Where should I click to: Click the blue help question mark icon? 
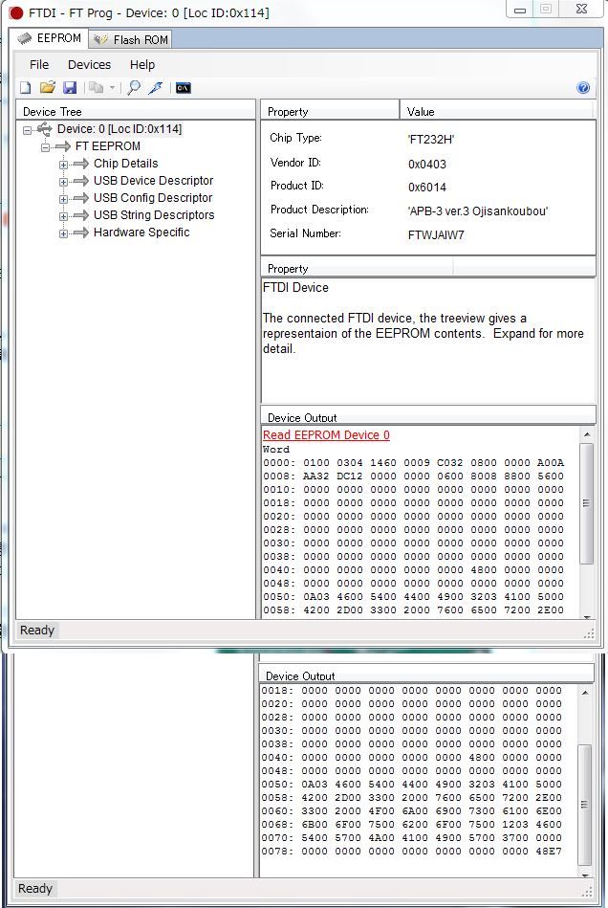(583, 87)
